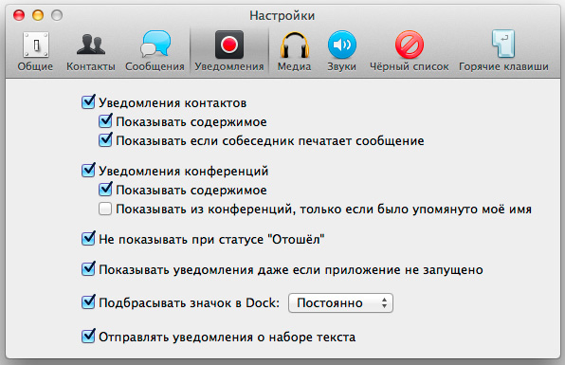Toggle notifications when app is not running
This screenshot has height=365, width=565.
[x=88, y=269]
